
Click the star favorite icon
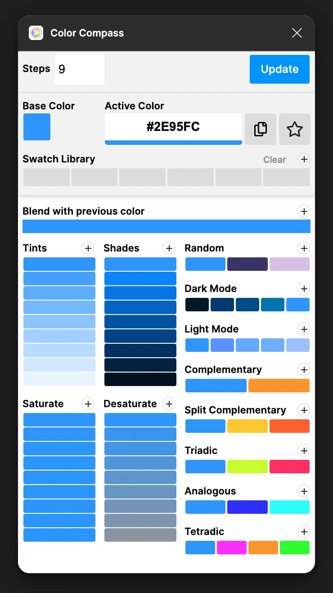pyautogui.click(x=295, y=129)
